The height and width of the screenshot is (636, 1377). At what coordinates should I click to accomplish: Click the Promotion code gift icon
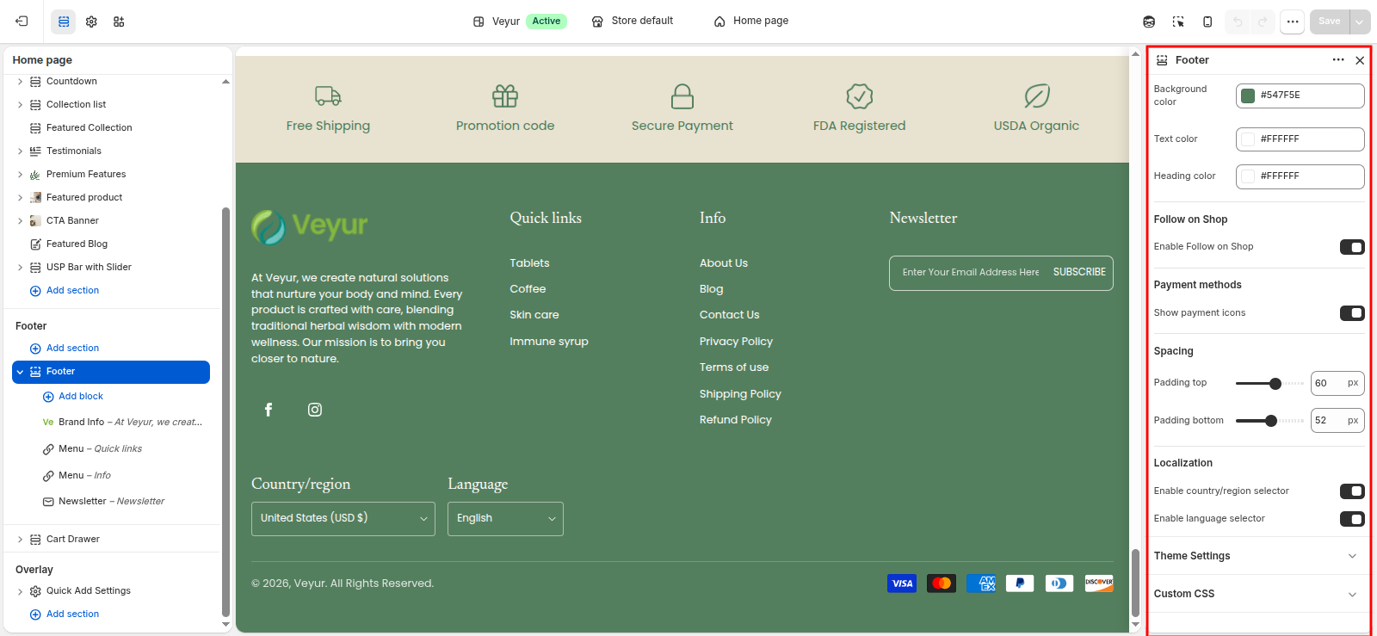(x=505, y=96)
